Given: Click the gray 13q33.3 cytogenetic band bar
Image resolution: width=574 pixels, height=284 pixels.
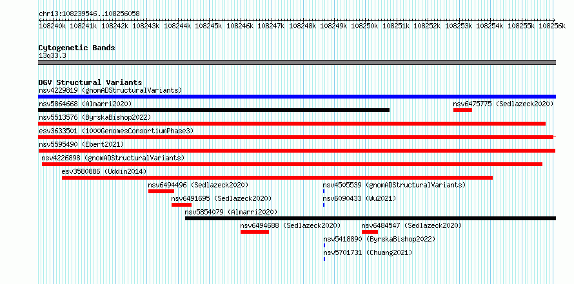Looking at the screenshot, I should pyautogui.click(x=297, y=62).
